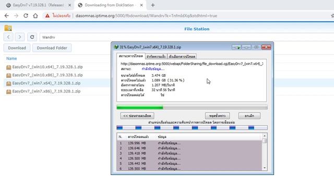Close the EasyDrv7 v7.19.328.1 browser tab
Viewport: 334px width, 188px height.
coord(69,5)
